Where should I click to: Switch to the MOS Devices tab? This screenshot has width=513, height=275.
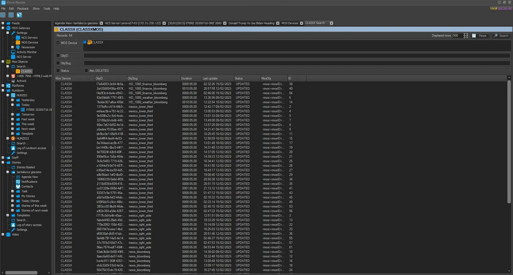tap(290, 23)
